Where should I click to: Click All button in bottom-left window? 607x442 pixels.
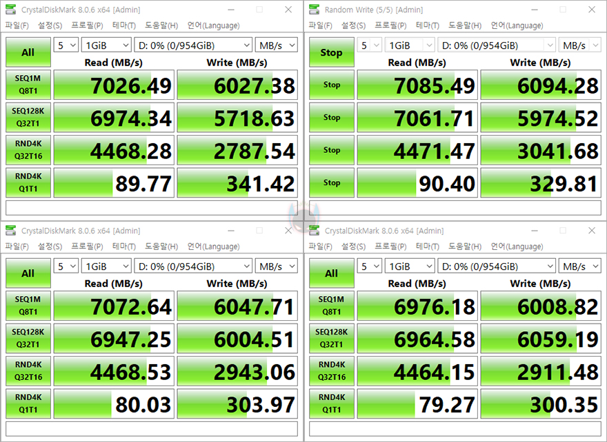pos(28,273)
